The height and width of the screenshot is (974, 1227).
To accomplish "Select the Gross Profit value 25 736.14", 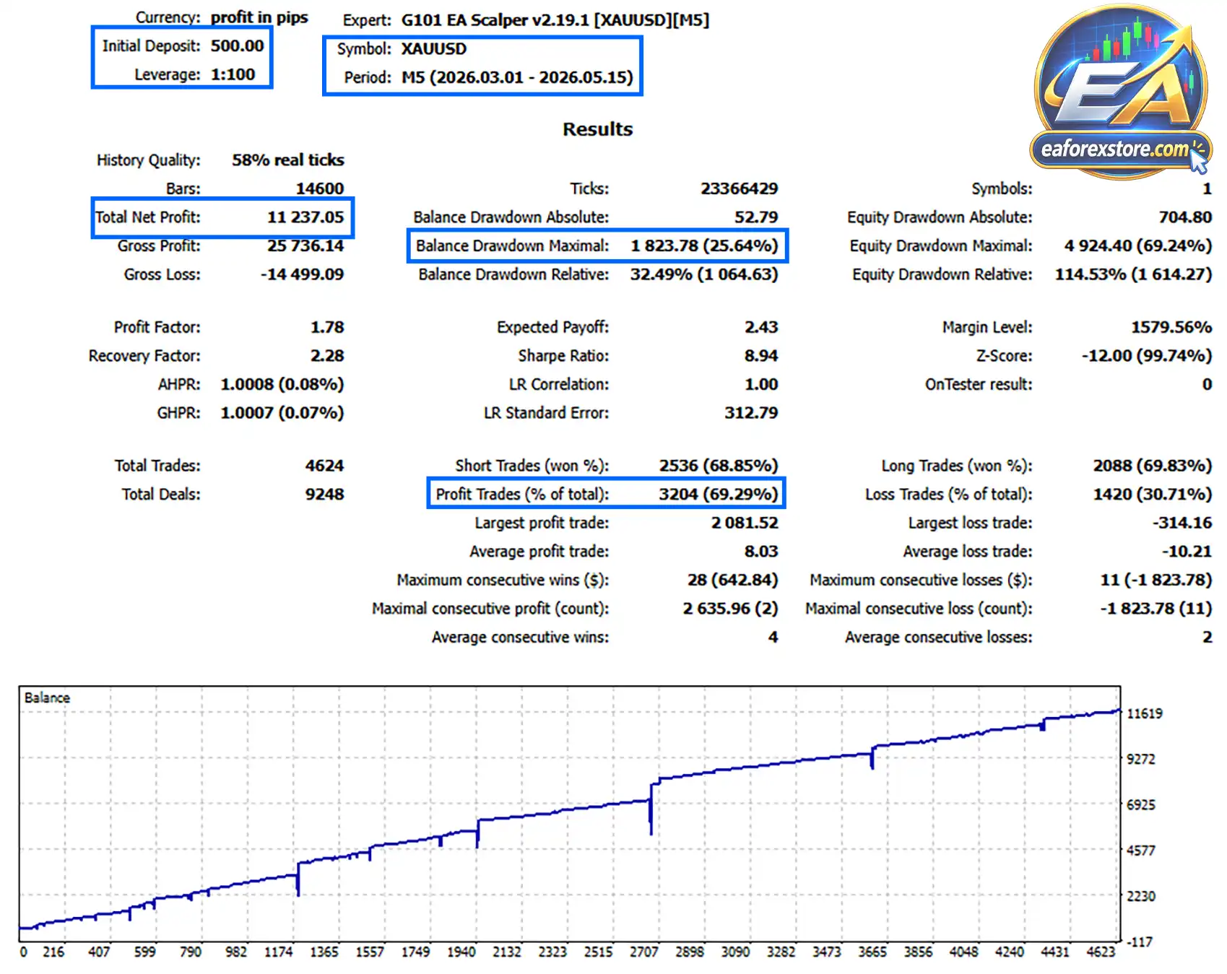I will pos(305,245).
